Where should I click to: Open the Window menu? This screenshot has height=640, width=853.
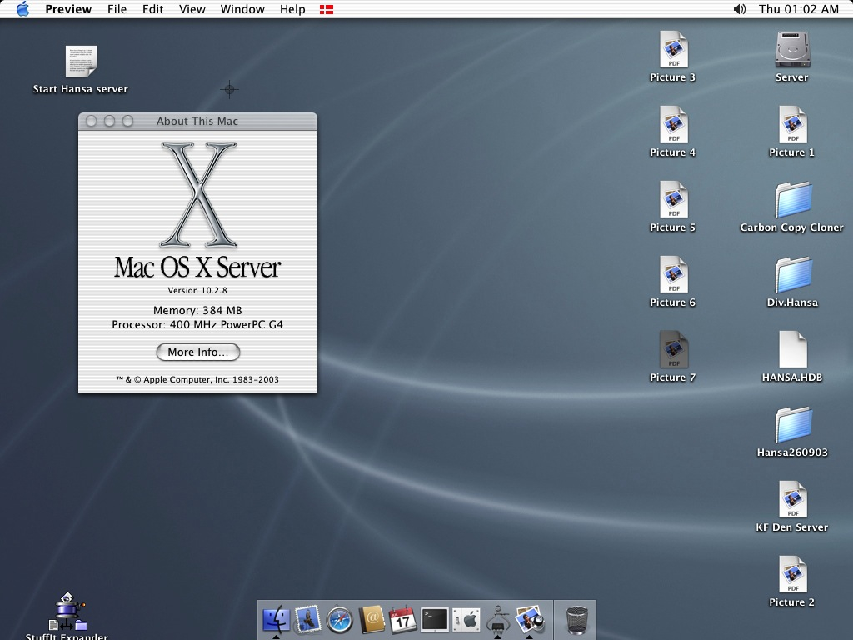pos(242,9)
